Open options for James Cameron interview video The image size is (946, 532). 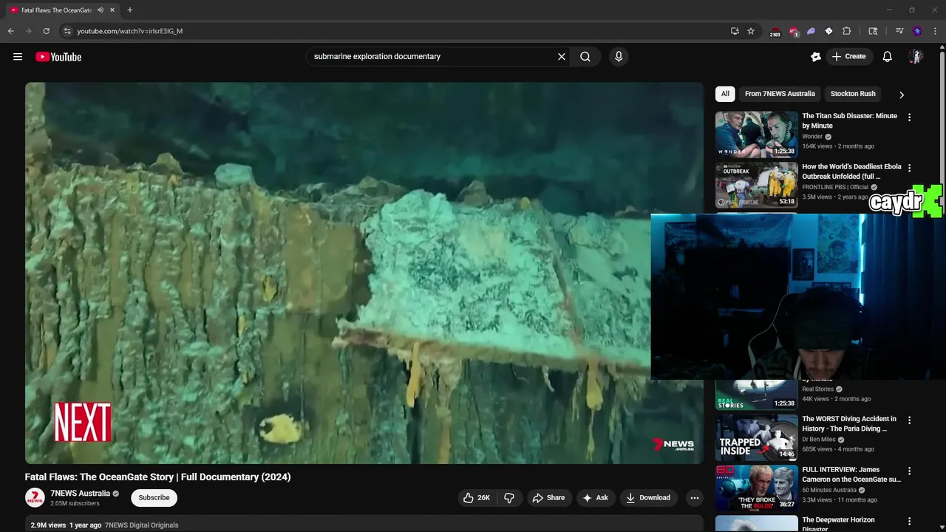coord(909,471)
